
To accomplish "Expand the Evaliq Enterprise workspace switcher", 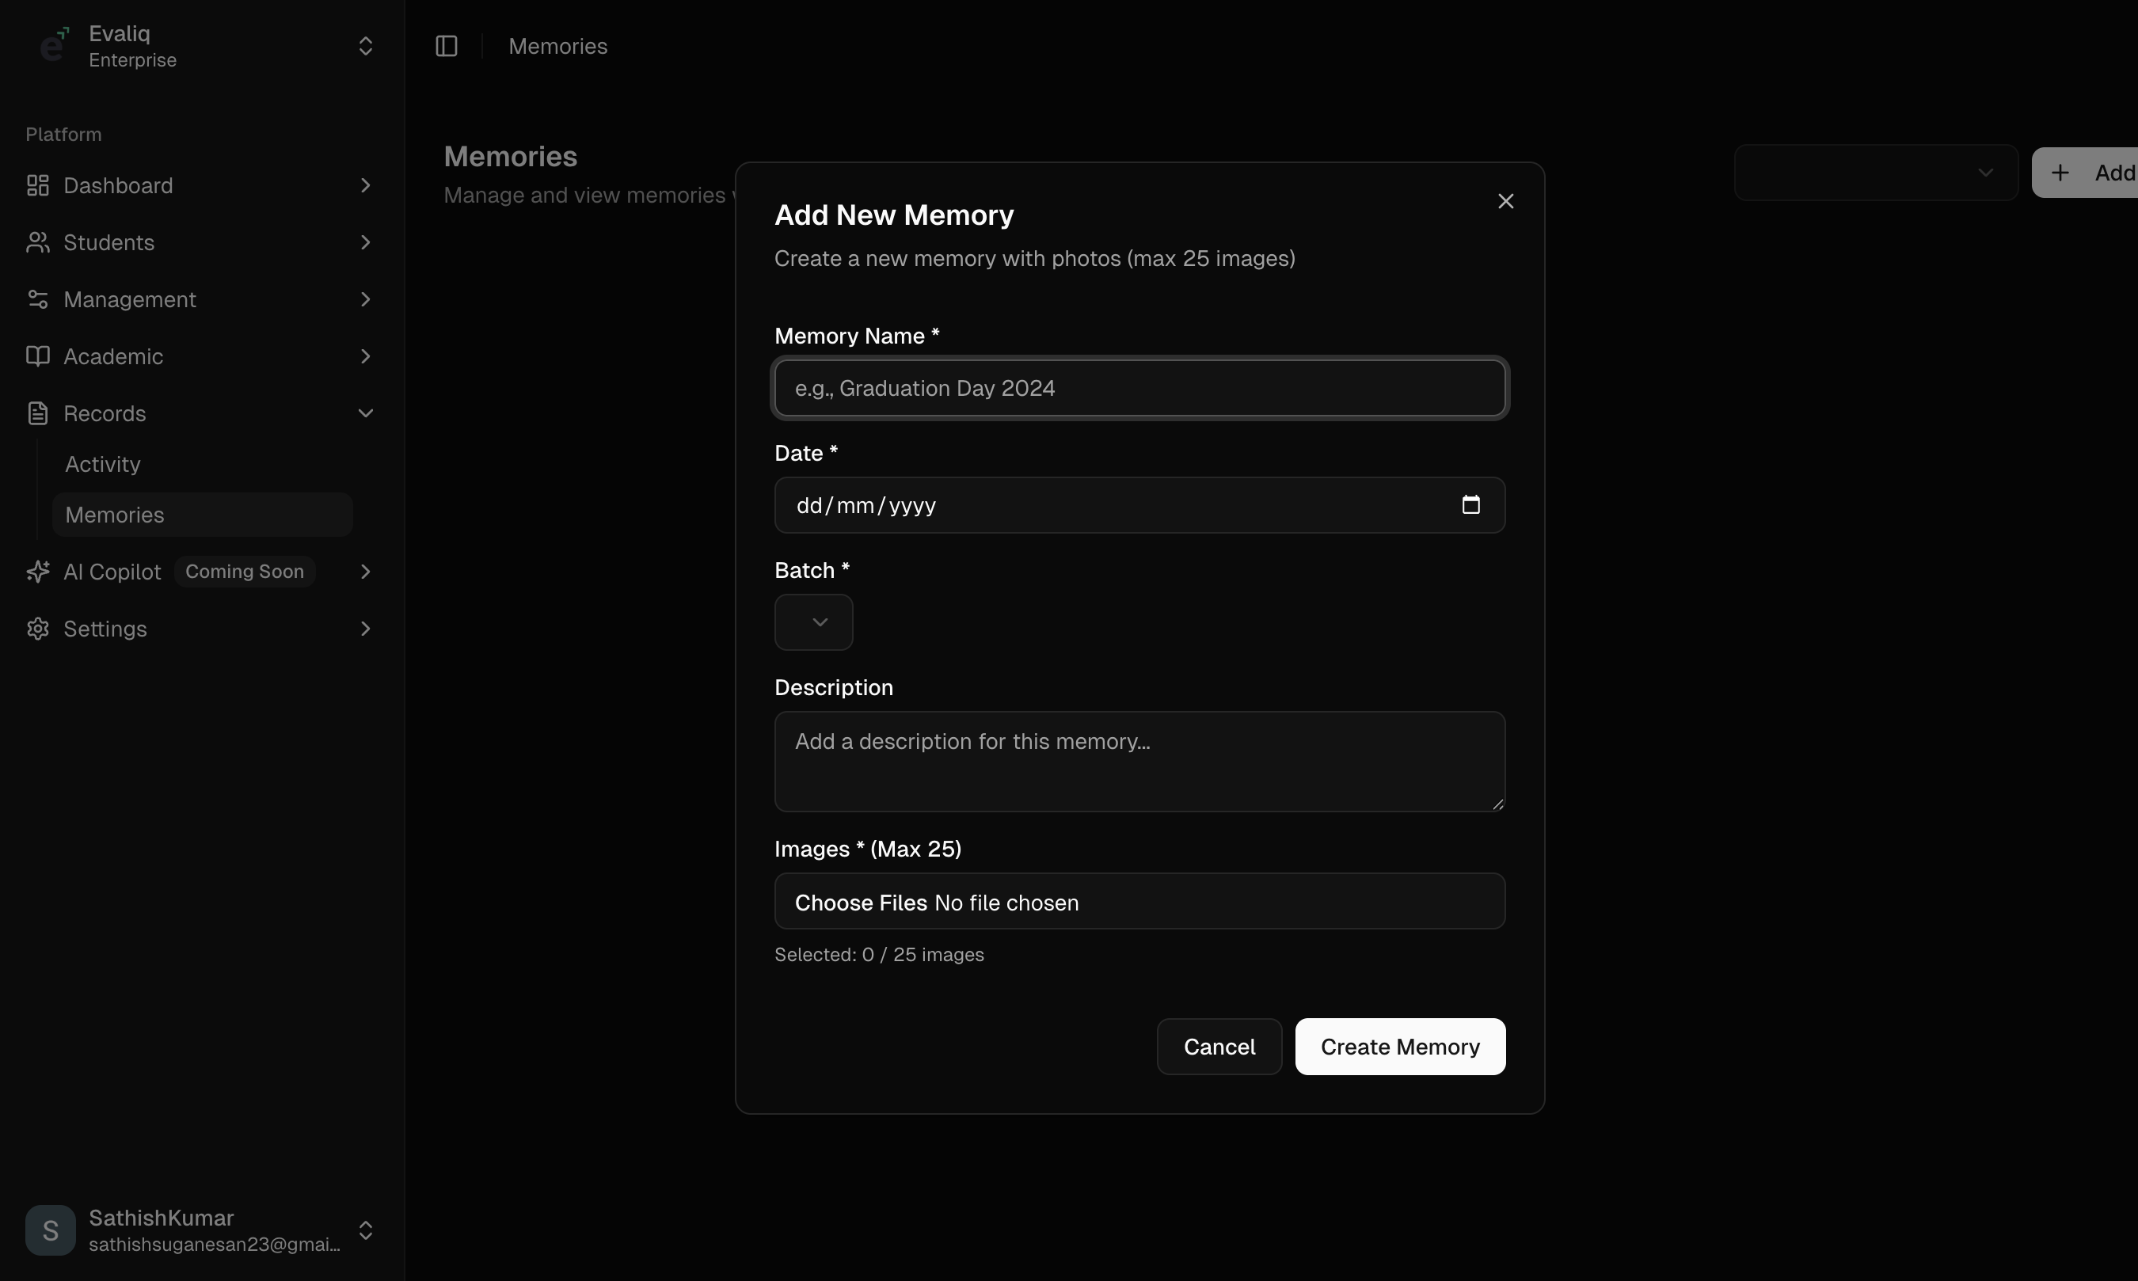I will point(365,46).
